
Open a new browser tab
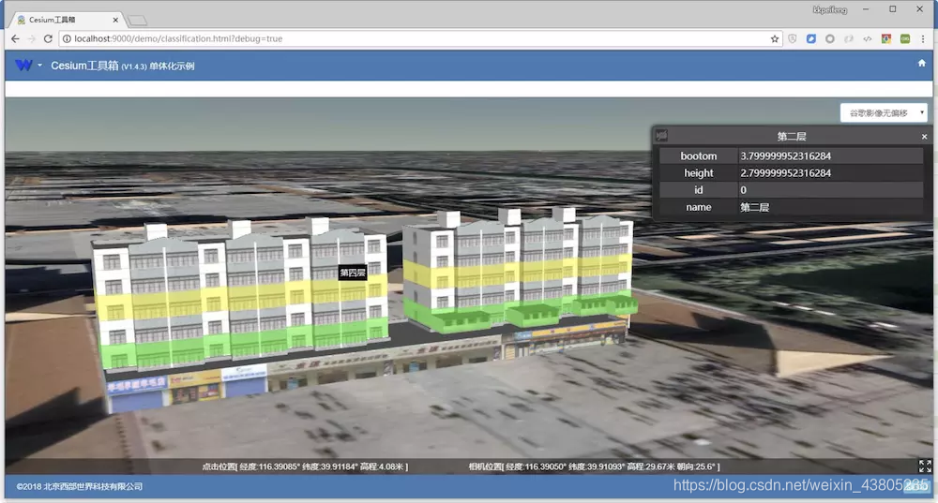(137, 21)
